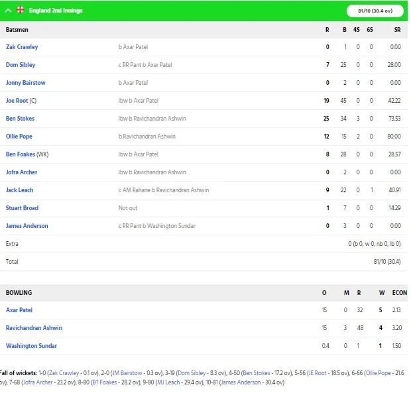Select Dom Sibley's dismissal 'c RR Pant b Axar Patel'

(145, 65)
